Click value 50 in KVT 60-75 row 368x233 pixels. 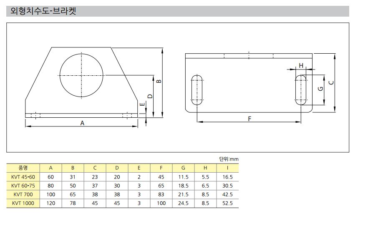73,186
